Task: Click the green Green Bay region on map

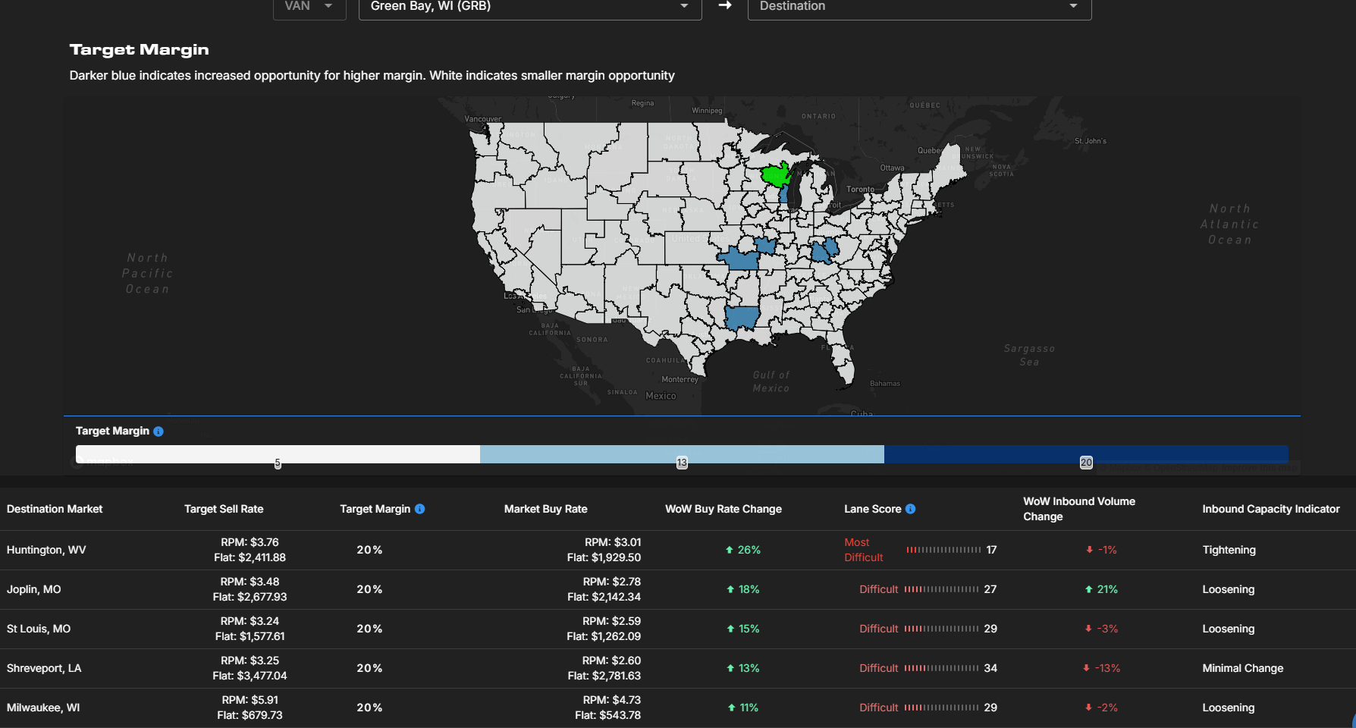Action: 775,176
